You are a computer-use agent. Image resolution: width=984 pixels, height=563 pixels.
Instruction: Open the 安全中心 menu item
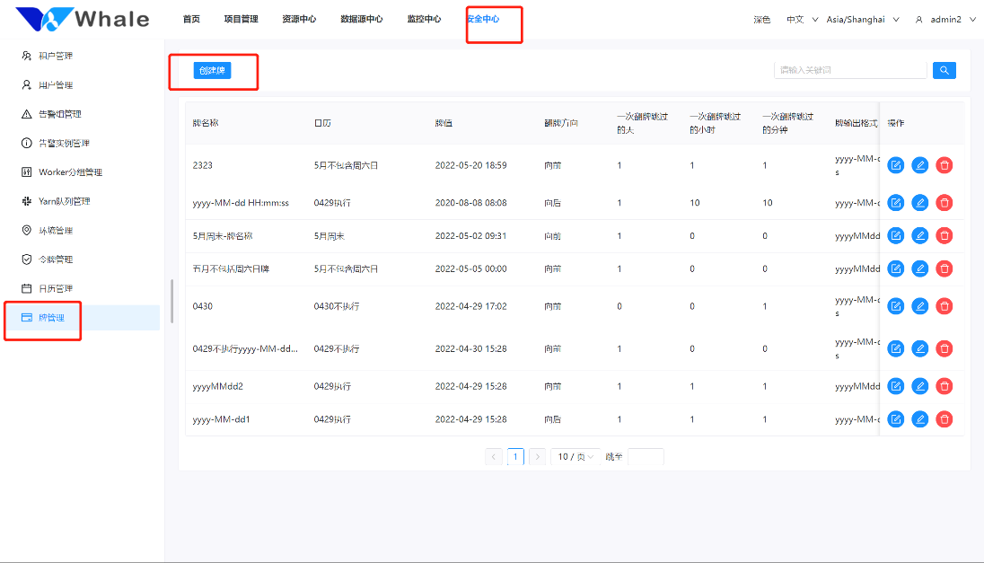pyautogui.click(x=493, y=18)
